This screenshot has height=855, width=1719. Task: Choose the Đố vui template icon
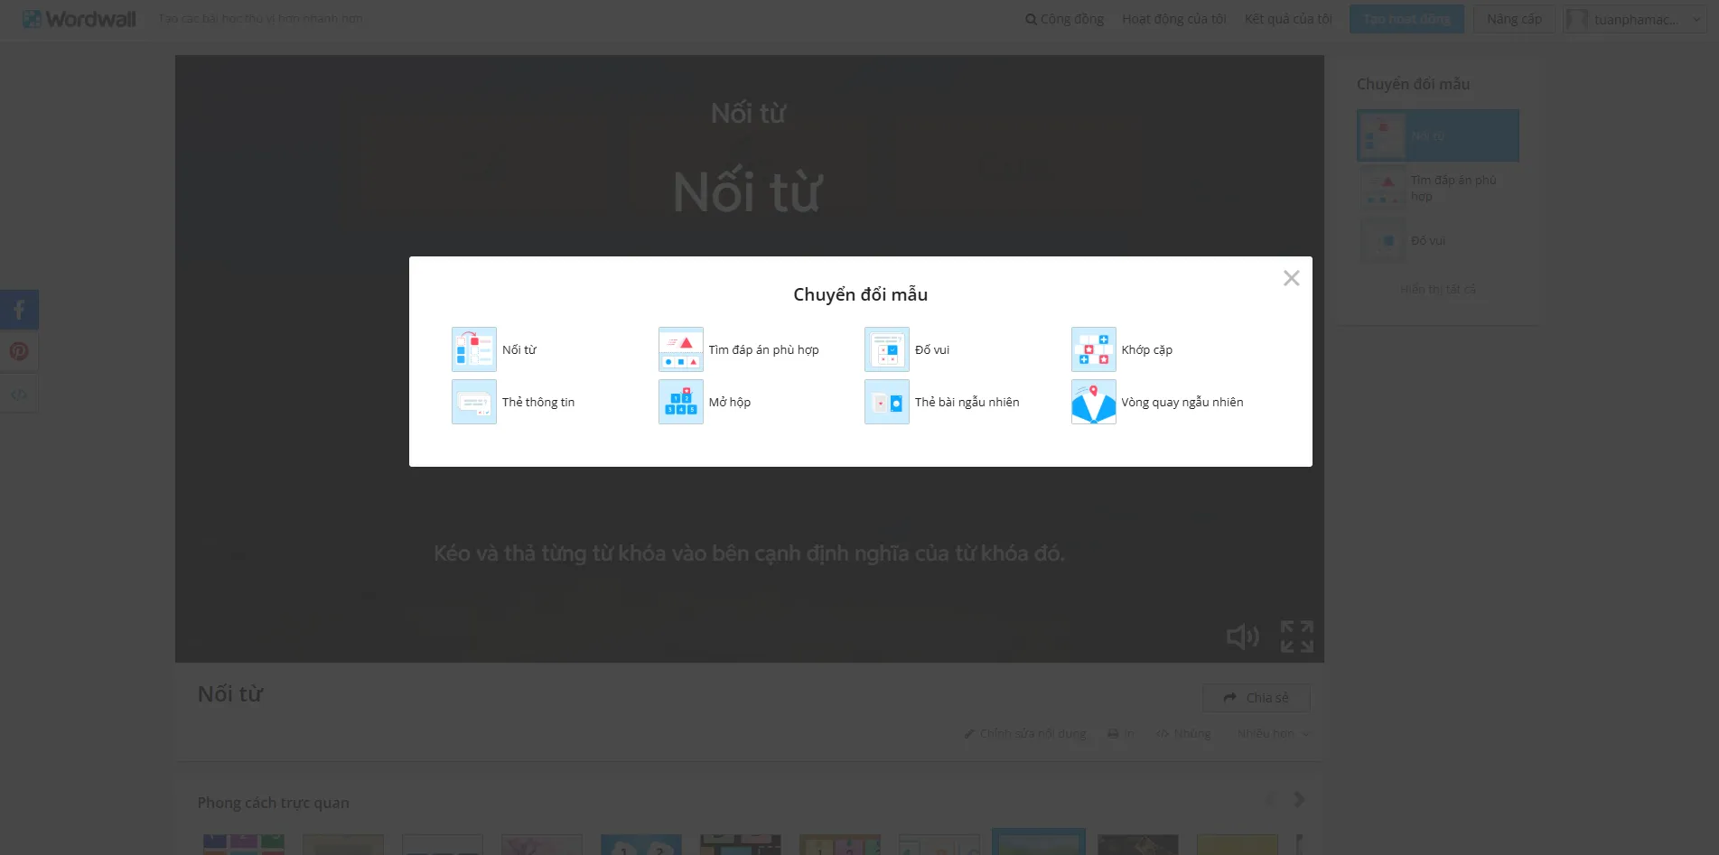pyautogui.click(x=886, y=349)
